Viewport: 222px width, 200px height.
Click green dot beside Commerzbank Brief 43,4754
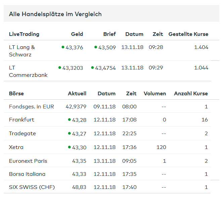pos(92,67)
